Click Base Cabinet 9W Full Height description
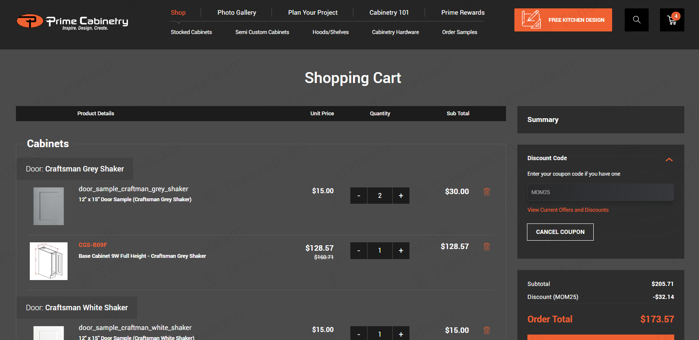 point(142,256)
